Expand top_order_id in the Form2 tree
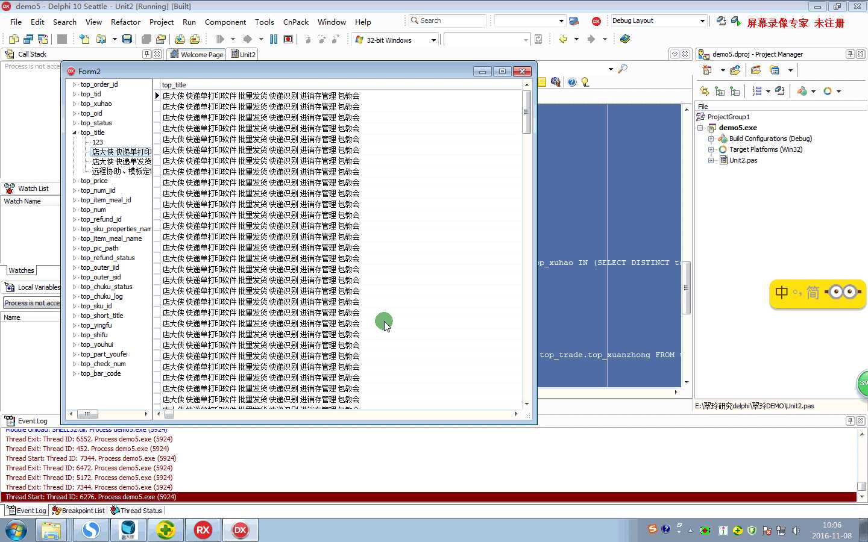868x542 pixels. tap(75, 84)
